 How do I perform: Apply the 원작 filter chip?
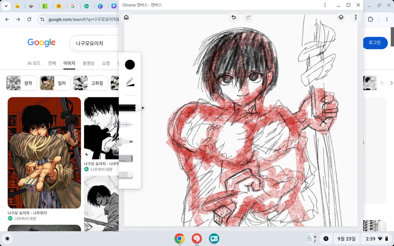22,83
